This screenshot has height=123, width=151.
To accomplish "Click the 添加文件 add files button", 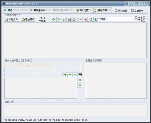I will [12, 19].
